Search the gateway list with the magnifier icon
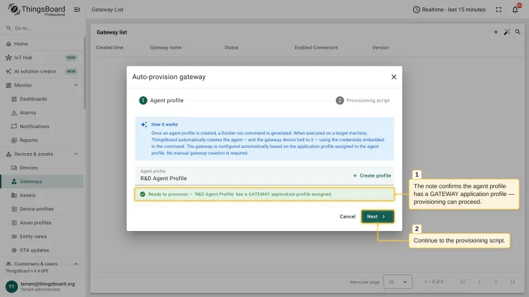This screenshot has width=529, height=297. point(518,32)
